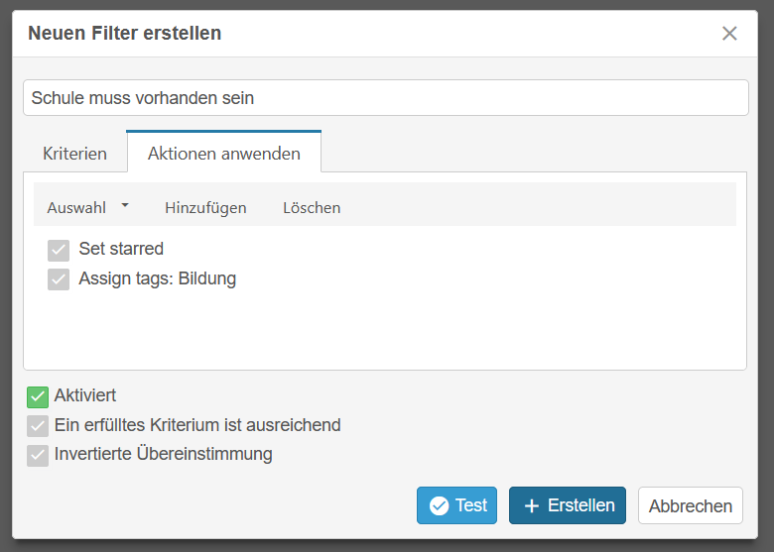Click the checkmark icon on Test button
Screen dimensions: 774x552
(439, 505)
